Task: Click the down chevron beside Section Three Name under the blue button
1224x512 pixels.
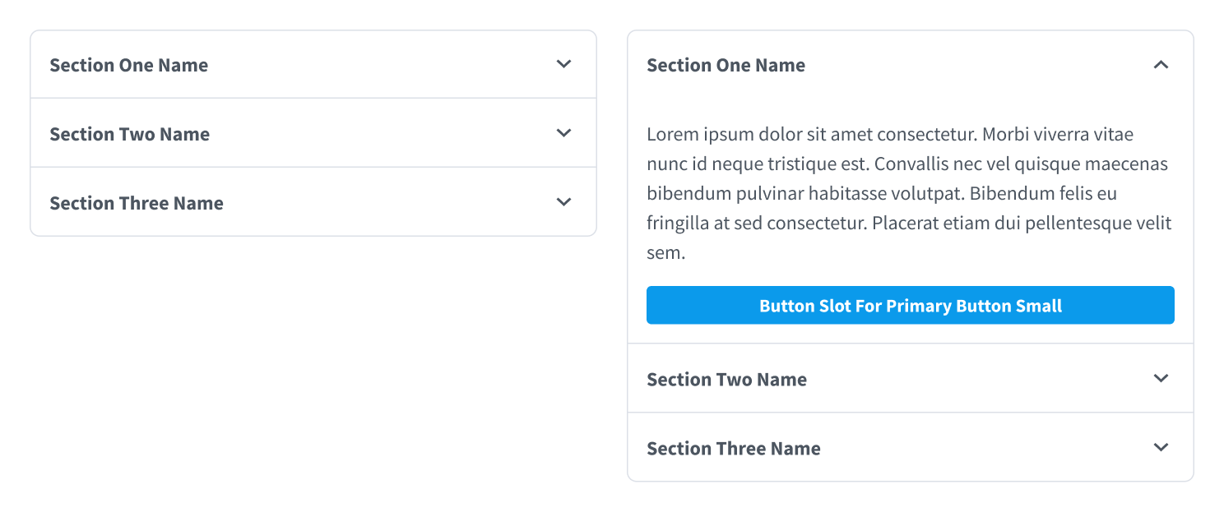Action: coord(1161,447)
